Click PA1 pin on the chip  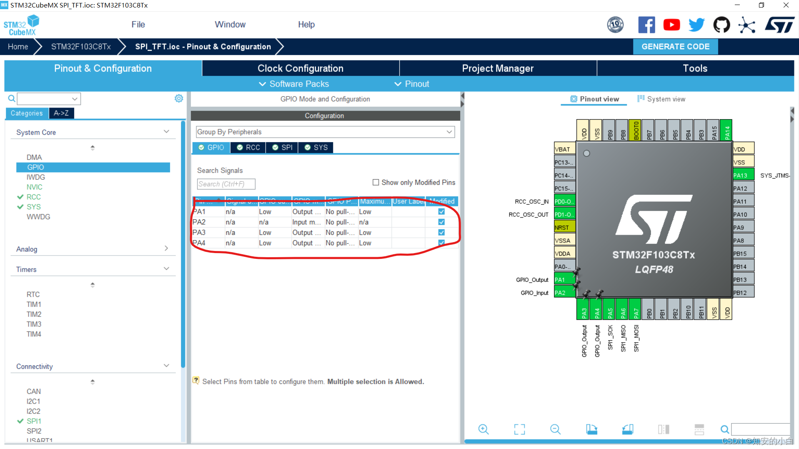coord(564,280)
